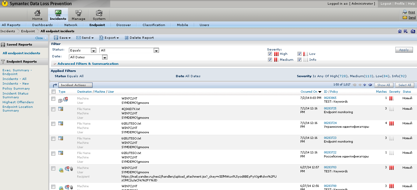Image resolution: width=417 pixels, height=190 pixels.
Task: Click the type icon for incident 00283722
Action: [61, 153]
